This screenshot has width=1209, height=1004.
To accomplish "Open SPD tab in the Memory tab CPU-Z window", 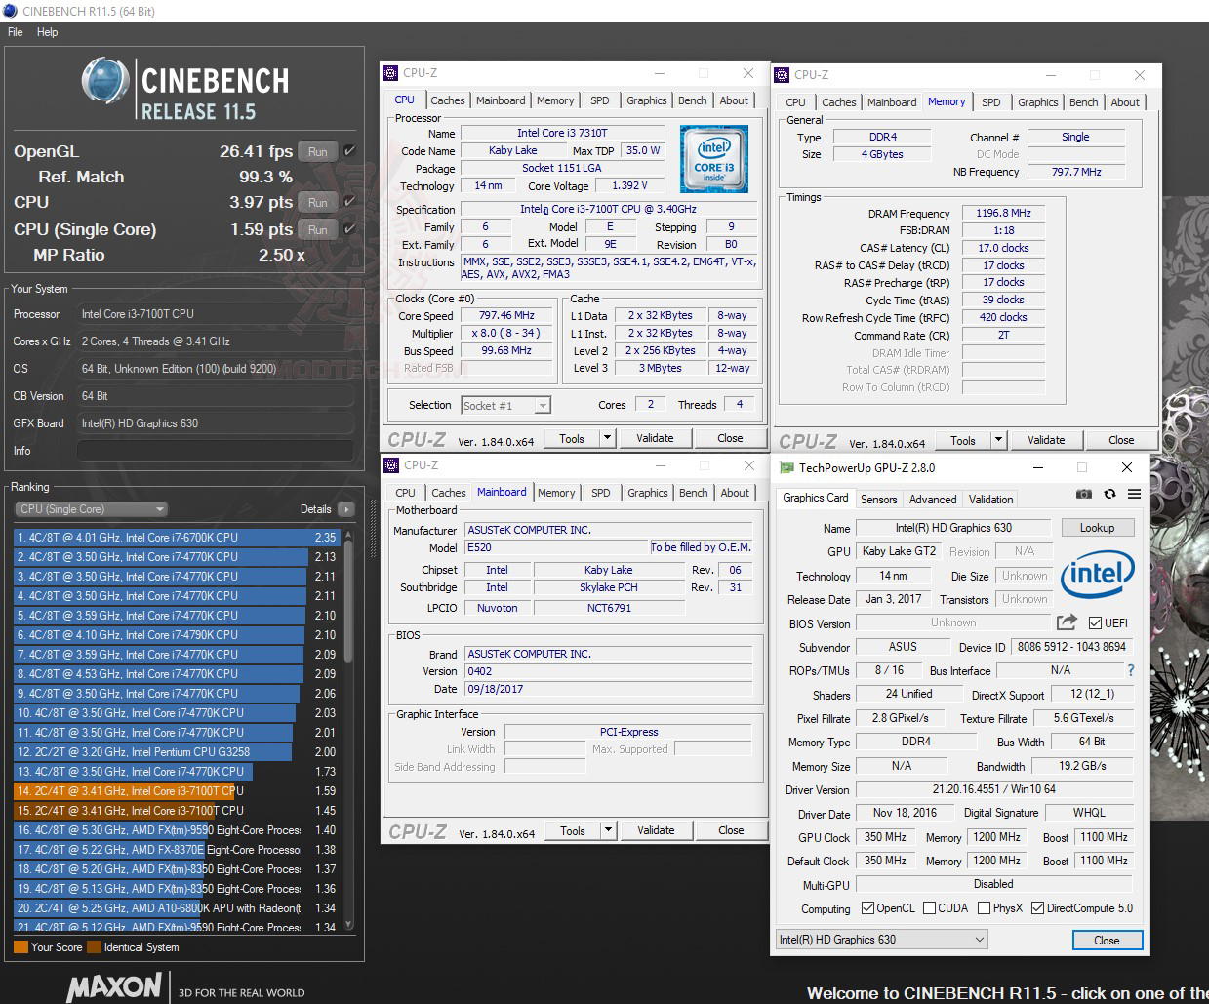I will pyautogui.click(x=990, y=102).
